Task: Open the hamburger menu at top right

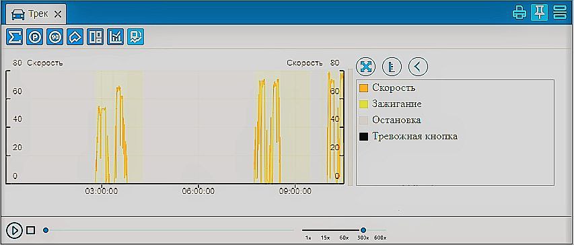Action: coord(560,13)
